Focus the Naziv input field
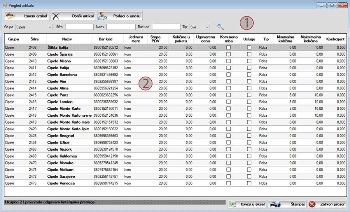This screenshot has width=350, height=212. pos(121,27)
